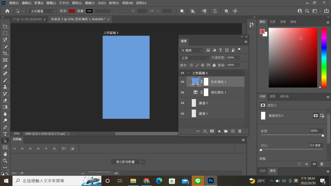Collapse the 工作區域 1 artboard group

[188, 73]
